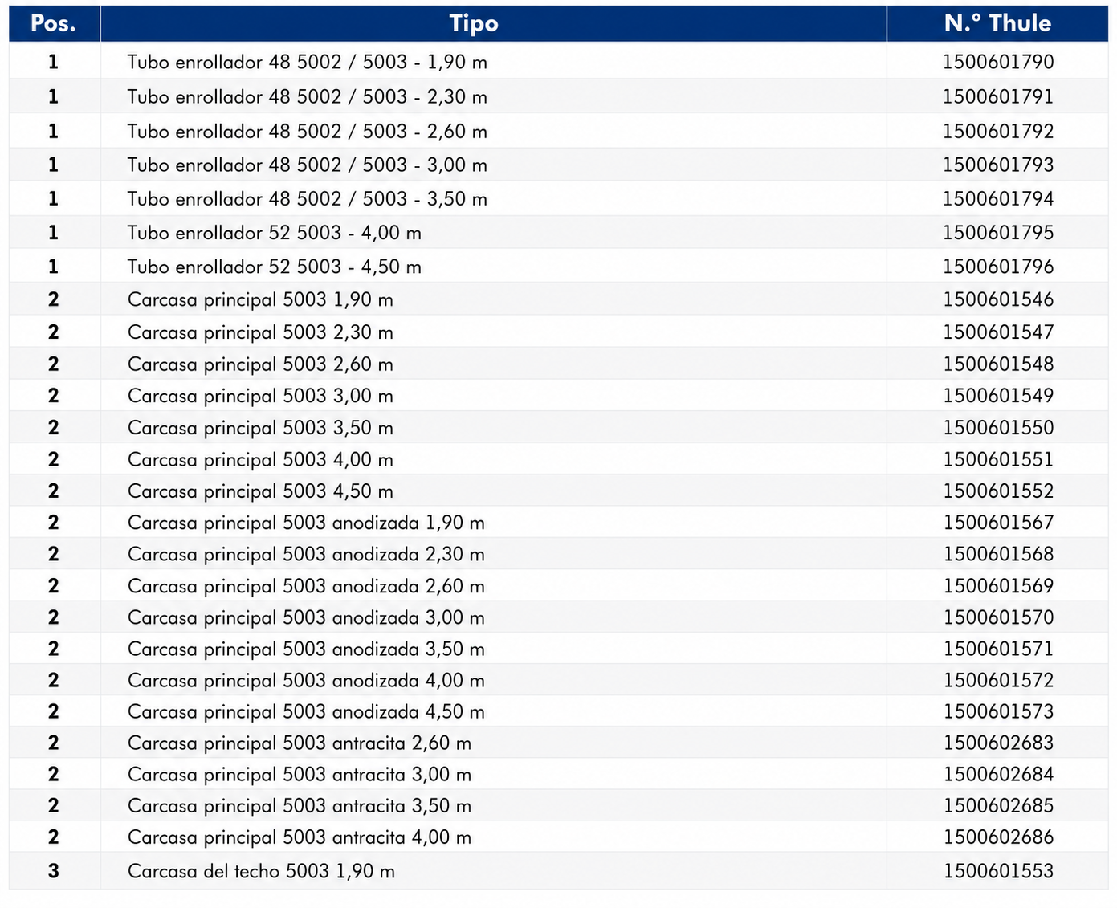
Task: Select the Tubo enrollador 48 2,30 m description
Action: point(307,96)
